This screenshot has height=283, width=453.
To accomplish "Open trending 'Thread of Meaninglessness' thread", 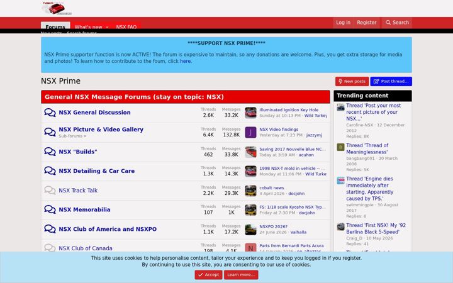I will 367,148.
